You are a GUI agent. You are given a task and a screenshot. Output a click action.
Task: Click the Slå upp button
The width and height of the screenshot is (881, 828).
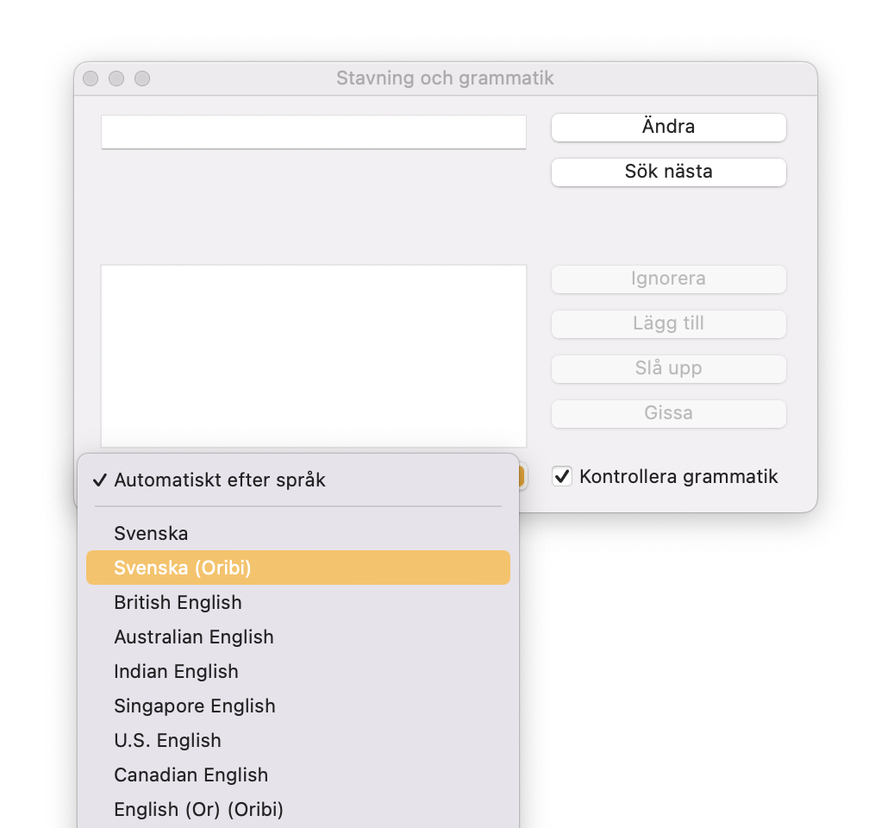(x=668, y=368)
